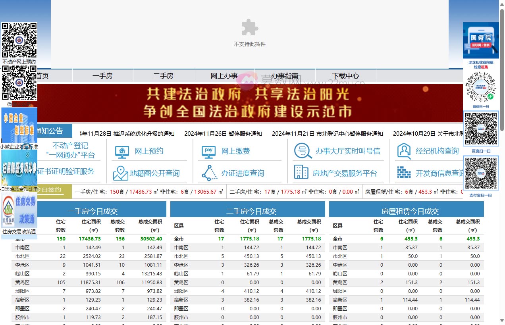Open the 房地产交易服务平台 building icon
The image size is (505, 325).
pyautogui.click(x=301, y=172)
